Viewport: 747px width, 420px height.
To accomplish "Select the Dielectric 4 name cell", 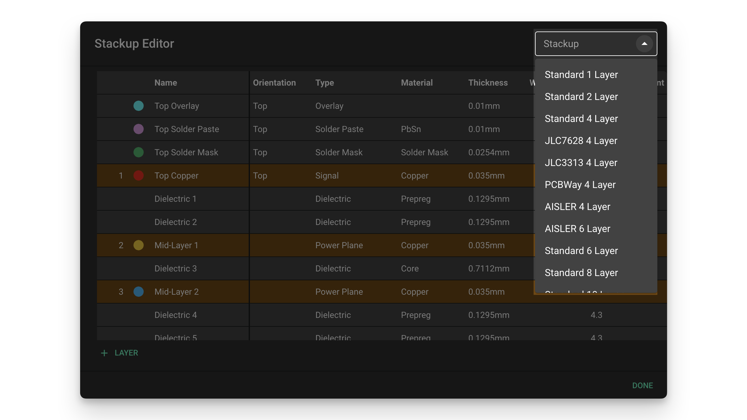I will pyautogui.click(x=176, y=315).
